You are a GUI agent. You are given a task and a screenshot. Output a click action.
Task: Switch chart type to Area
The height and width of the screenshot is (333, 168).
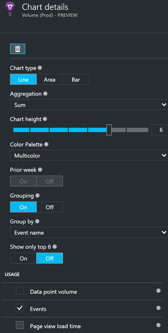[50, 80]
